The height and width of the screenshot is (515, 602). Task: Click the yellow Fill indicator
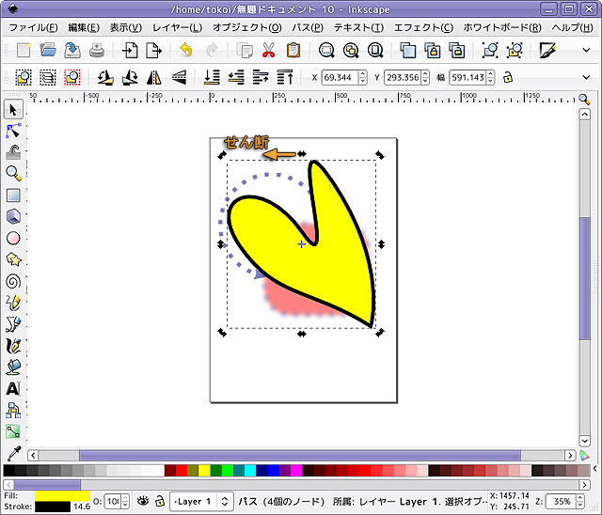pyautogui.click(x=62, y=494)
